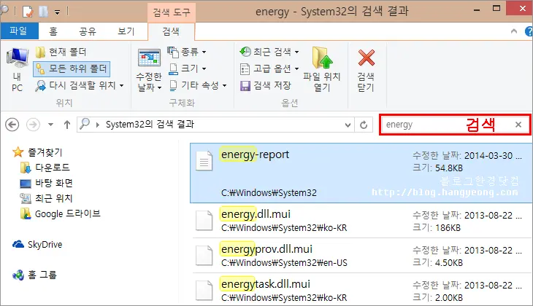Screen dimensions: 533x306
Task: Open 바탕 화면 (Desktop) in navigation pane
Action: point(46,183)
